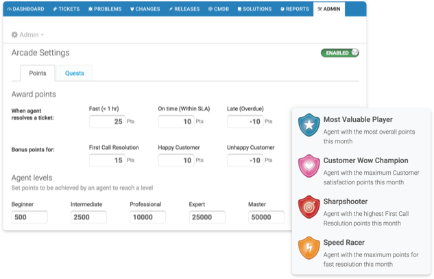Click the Most Valuable Player star badge
The width and height of the screenshot is (434, 279).
click(x=309, y=126)
